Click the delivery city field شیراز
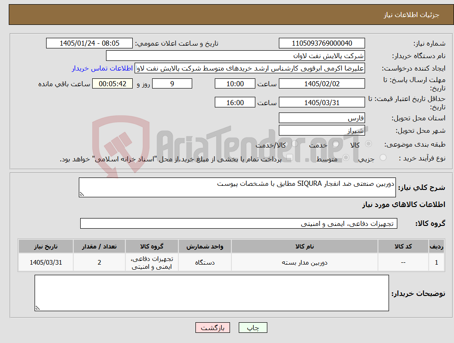Image resolution: width=454 pixels, height=343 pixels. point(322,130)
